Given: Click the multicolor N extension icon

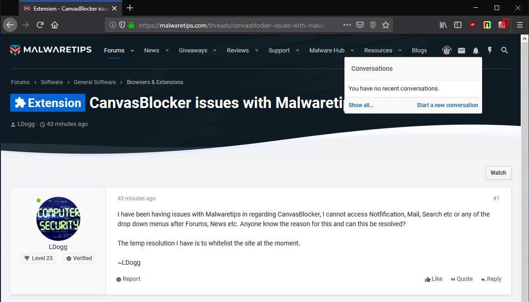Looking at the screenshot, I should coord(487,25).
